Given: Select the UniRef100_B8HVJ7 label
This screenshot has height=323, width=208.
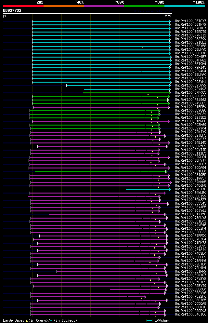Looking at the screenshot, I should pos(190,160).
